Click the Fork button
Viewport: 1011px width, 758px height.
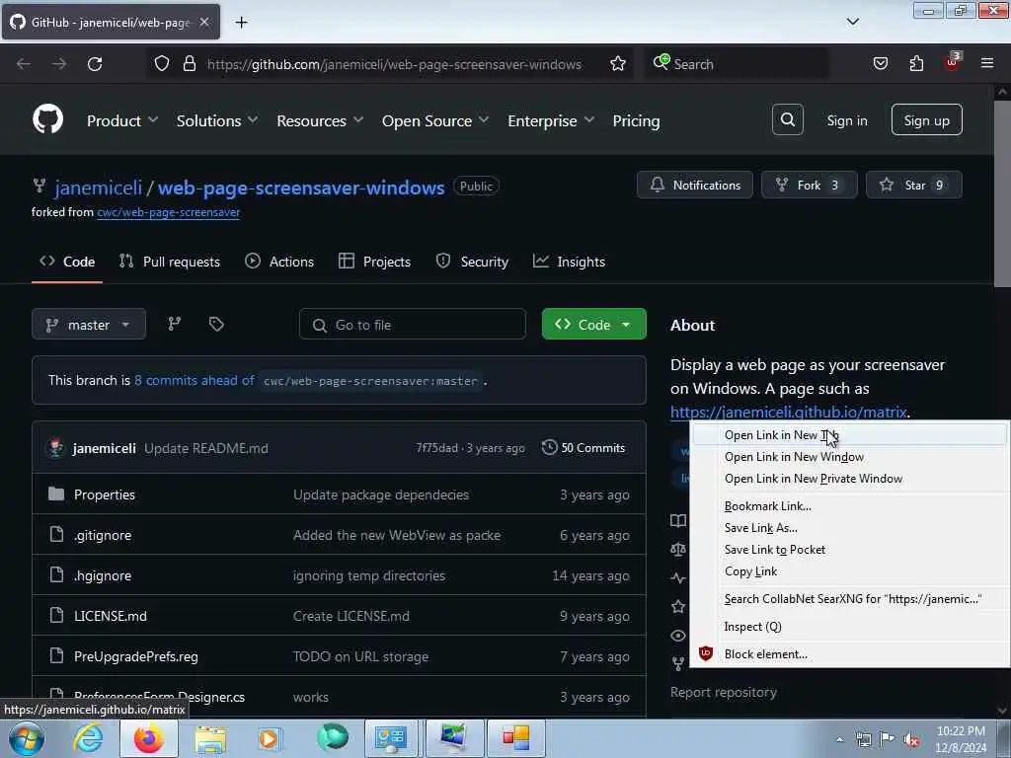pos(810,185)
